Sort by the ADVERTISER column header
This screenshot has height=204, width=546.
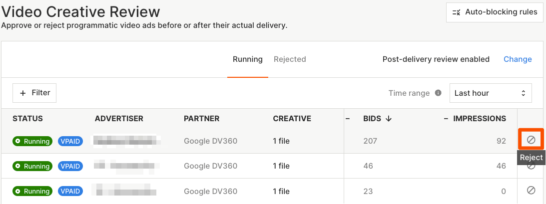(x=119, y=119)
